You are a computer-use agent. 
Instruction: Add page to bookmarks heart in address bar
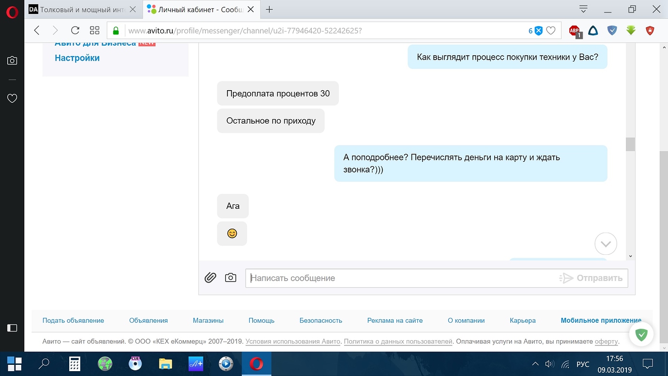(x=550, y=31)
